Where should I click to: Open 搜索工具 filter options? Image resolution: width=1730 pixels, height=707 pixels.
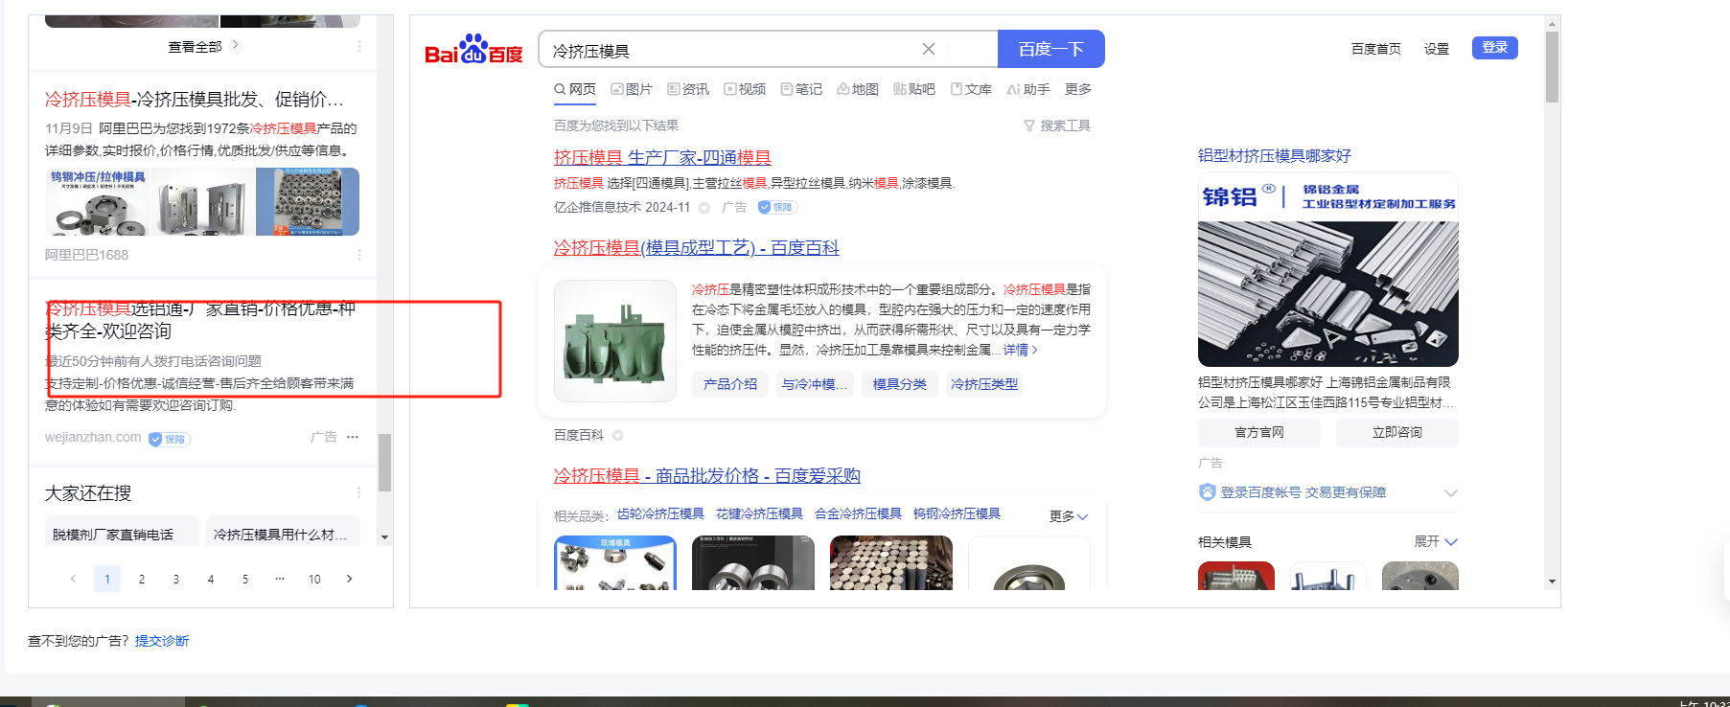tap(1056, 125)
